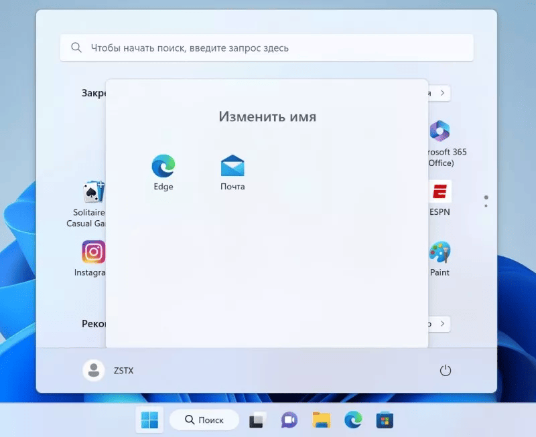
Task: Open Microsoft Store from taskbar
Action: click(x=385, y=420)
